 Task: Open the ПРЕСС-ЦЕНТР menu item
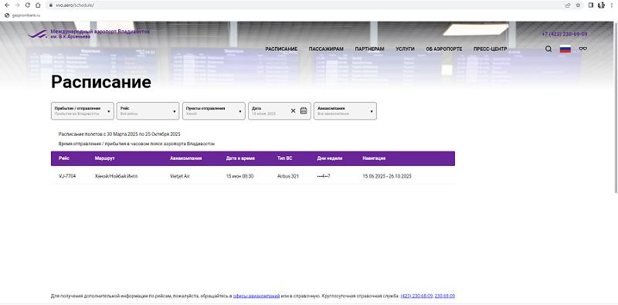(x=491, y=49)
